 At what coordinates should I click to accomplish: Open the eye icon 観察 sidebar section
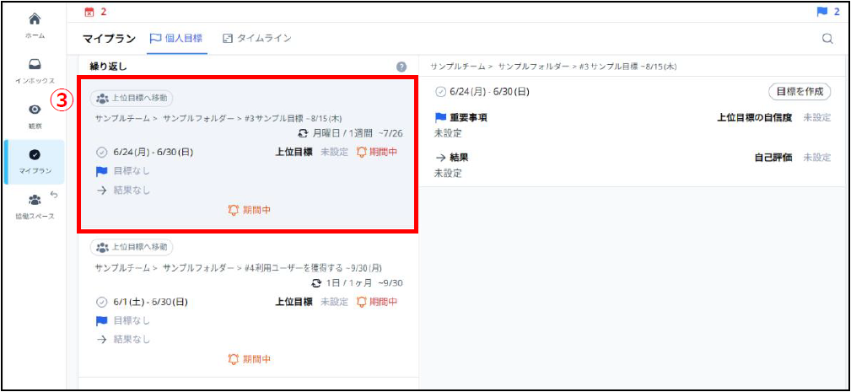(x=35, y=116)
